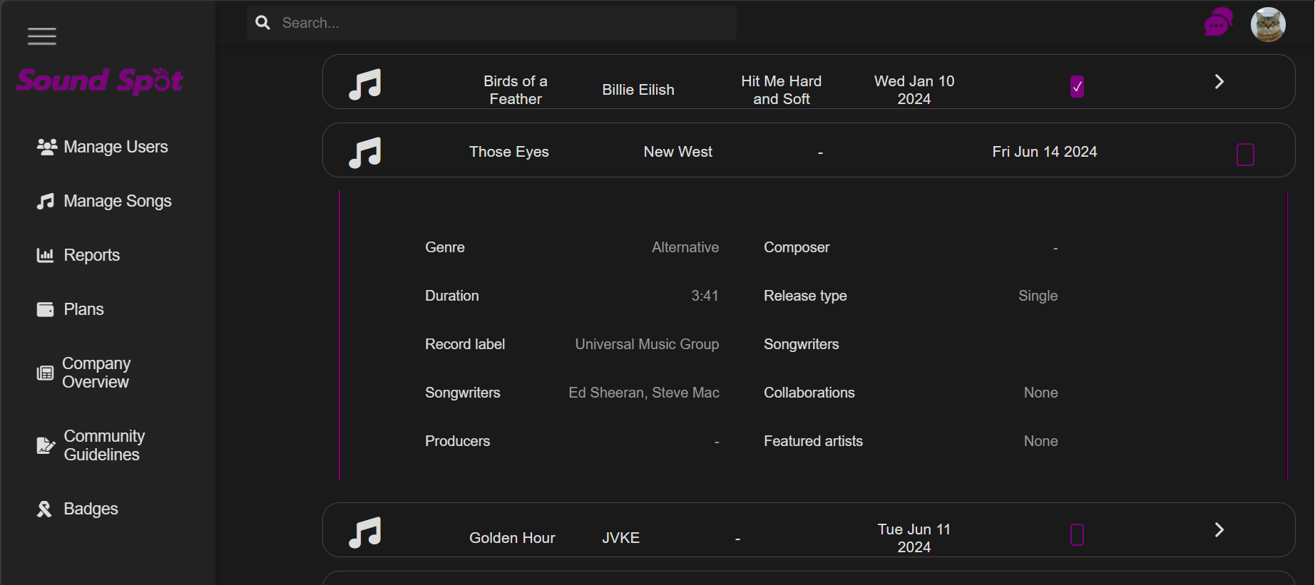The height and width of the screenshot is (585, 1315).
Task: Click the search magnifier icon
Action: 263,23
